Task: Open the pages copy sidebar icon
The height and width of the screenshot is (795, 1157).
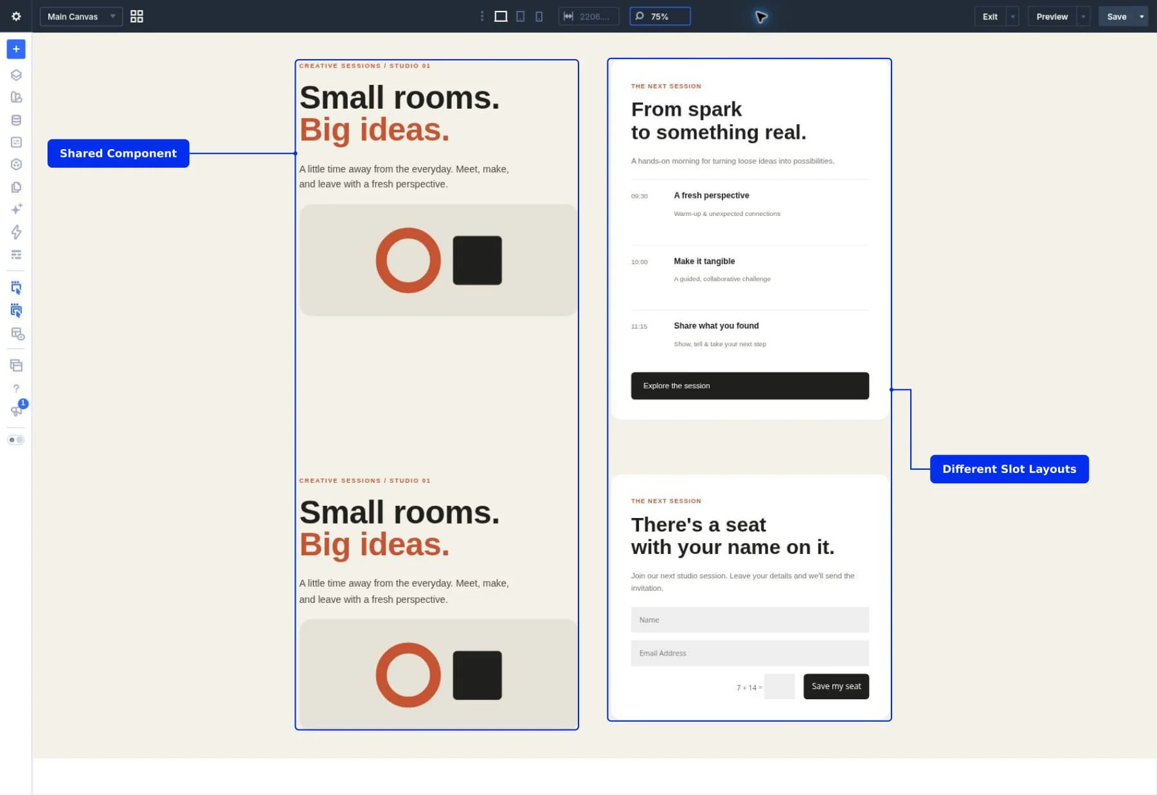Action: [x=16, y=187]
